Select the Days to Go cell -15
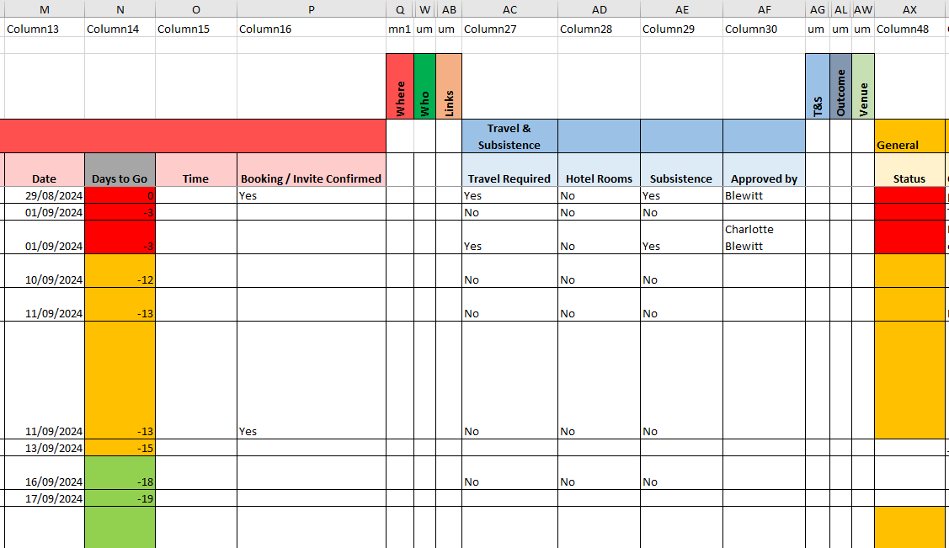949x548 pixels. pos(120,448)
